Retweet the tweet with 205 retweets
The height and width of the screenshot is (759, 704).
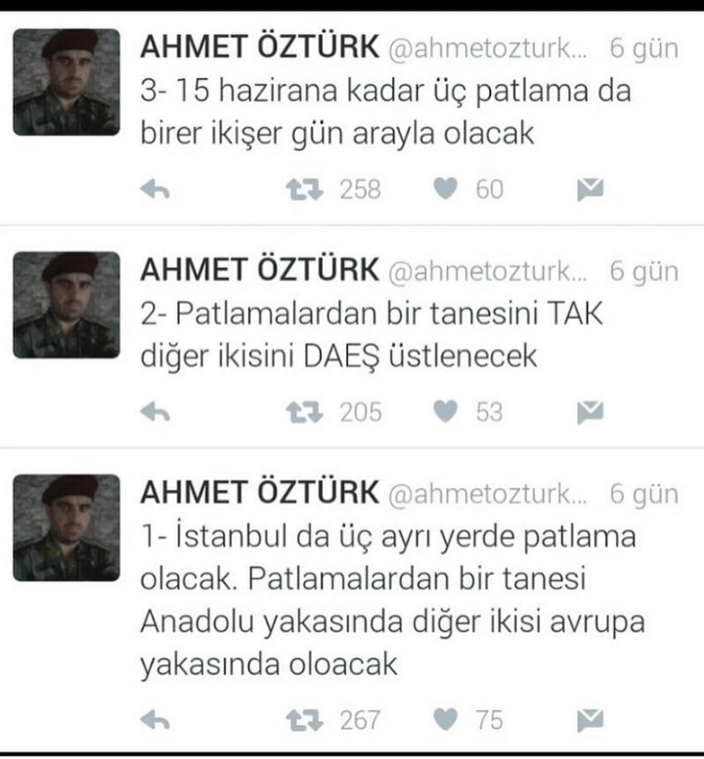point(304,413)
